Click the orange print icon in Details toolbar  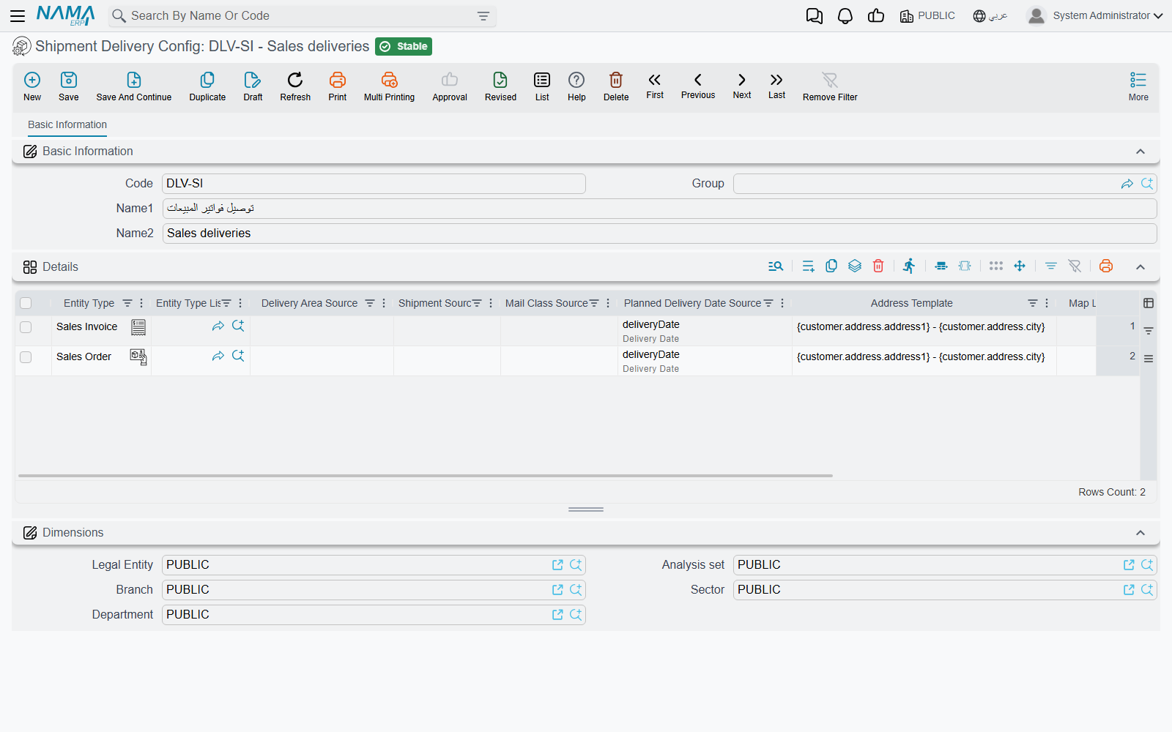coord(1106,266)
